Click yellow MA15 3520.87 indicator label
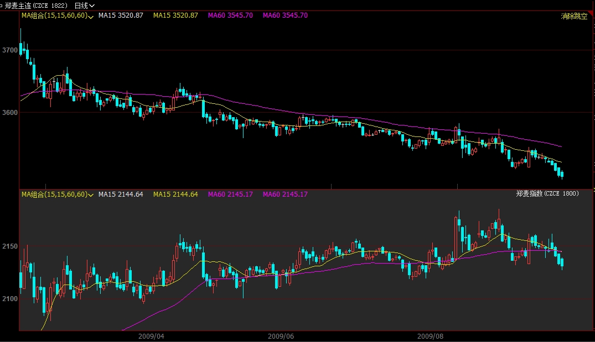This screenshot has height=342, width=595. coord(175,15)
